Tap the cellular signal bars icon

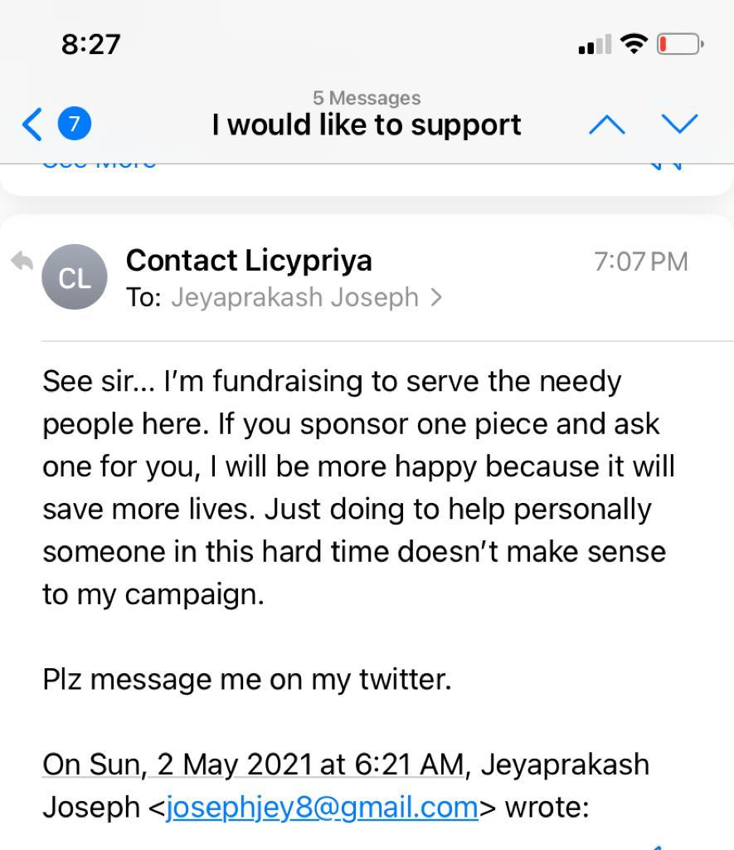tap(595, 44)
